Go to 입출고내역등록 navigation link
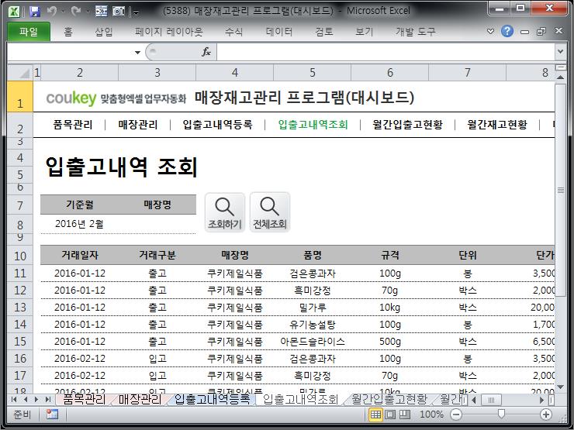Image resolution: width=574 pixels, height=430 pixels. (218, 125)
